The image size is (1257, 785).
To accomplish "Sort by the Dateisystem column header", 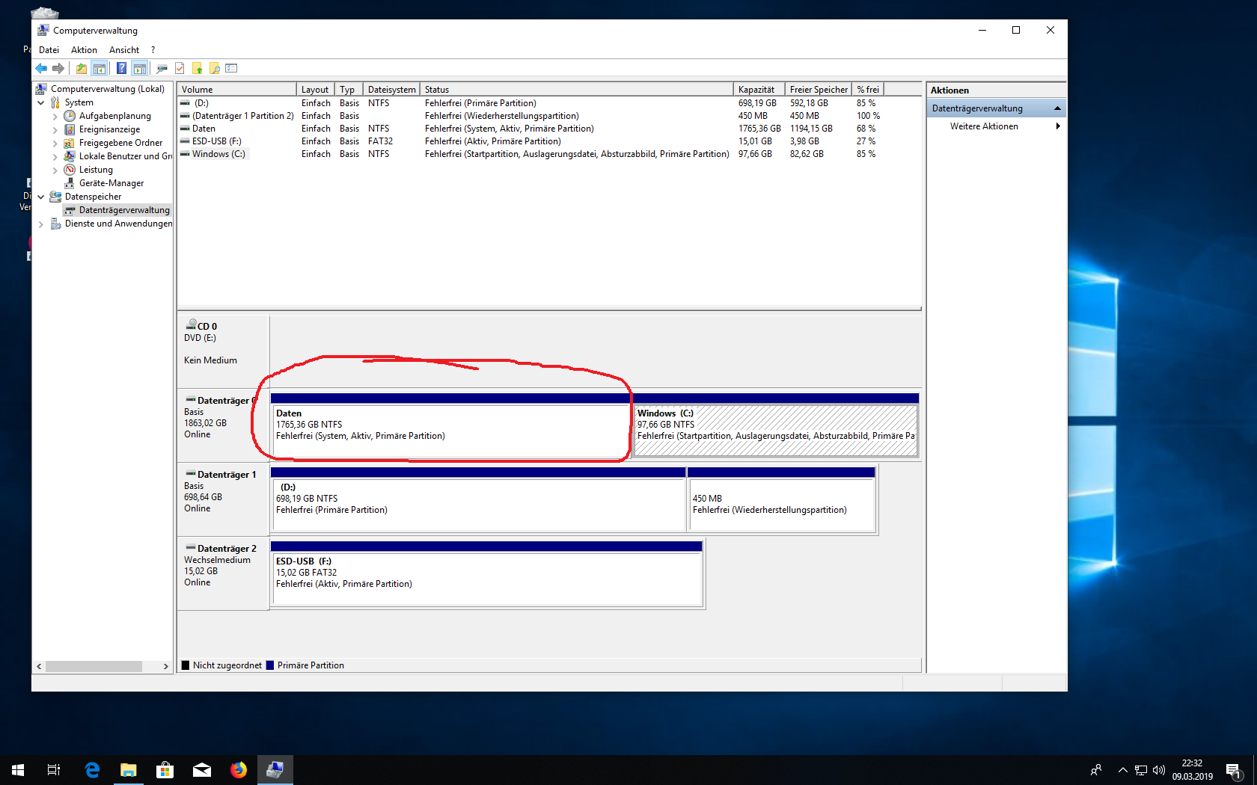I will [x=391, y=89].
